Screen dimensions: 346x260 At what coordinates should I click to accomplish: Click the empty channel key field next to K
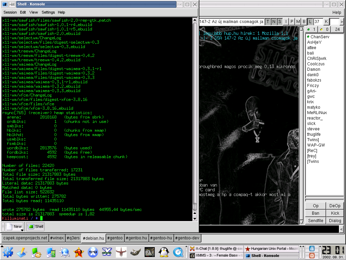tap(334, 21)
